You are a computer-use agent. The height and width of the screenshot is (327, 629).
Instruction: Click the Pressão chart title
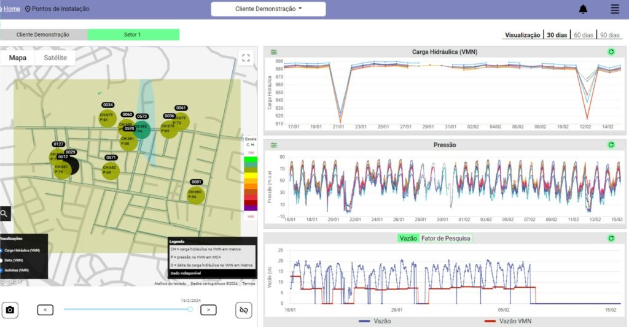[445, 145]
